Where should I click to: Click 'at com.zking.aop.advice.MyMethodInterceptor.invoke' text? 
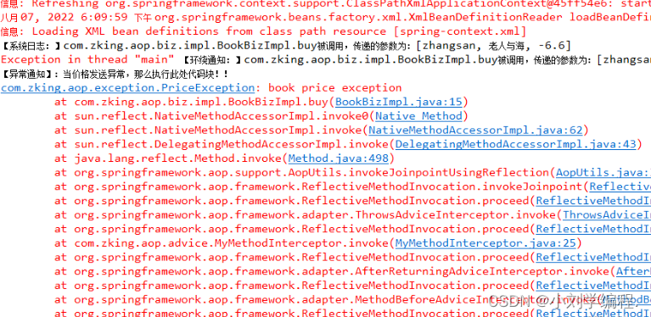[222, 242]
